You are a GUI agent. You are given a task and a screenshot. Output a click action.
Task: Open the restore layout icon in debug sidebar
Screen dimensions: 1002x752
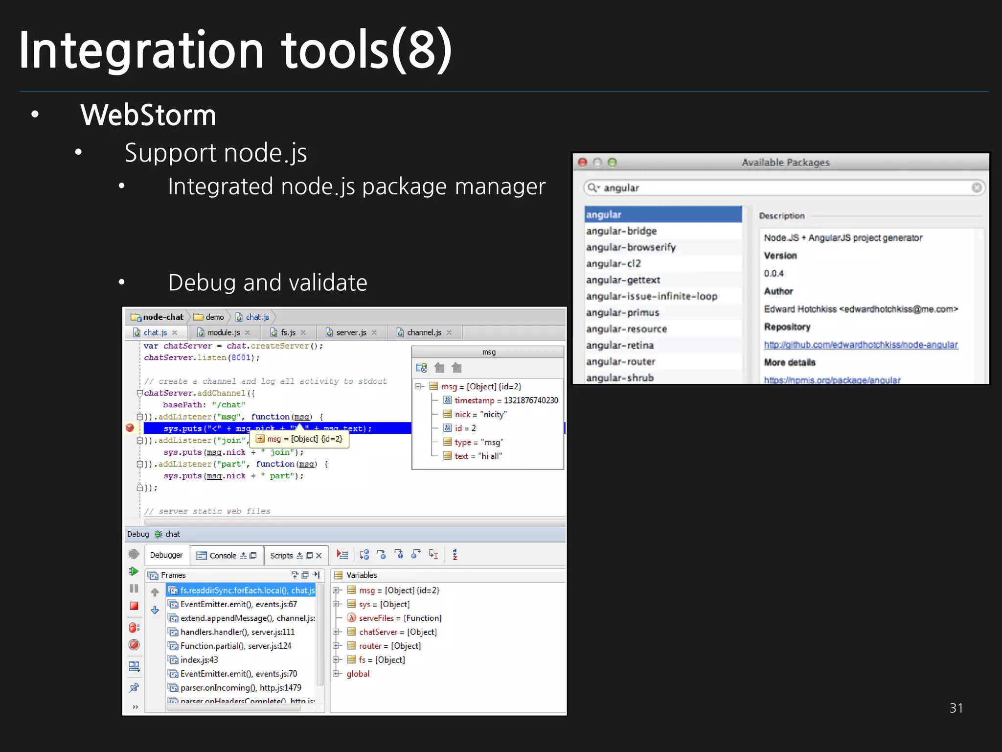point(134,666)
